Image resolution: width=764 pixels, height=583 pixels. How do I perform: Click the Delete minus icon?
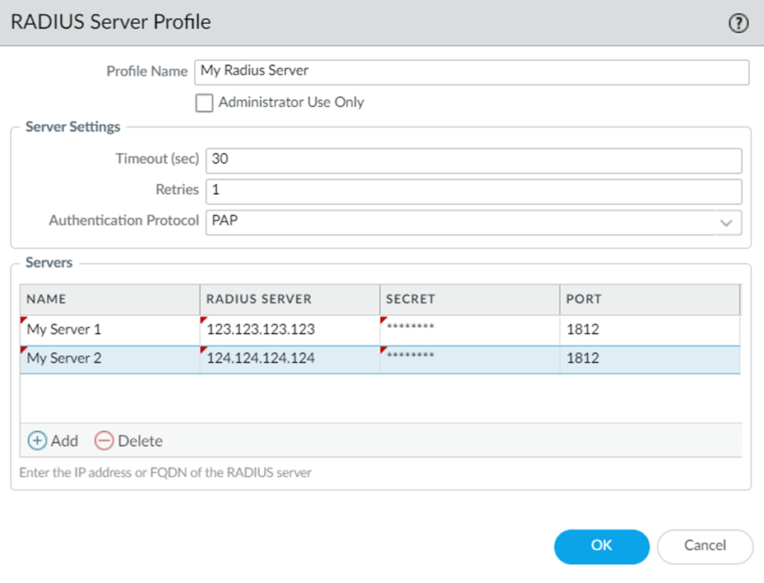click(104, 441)
